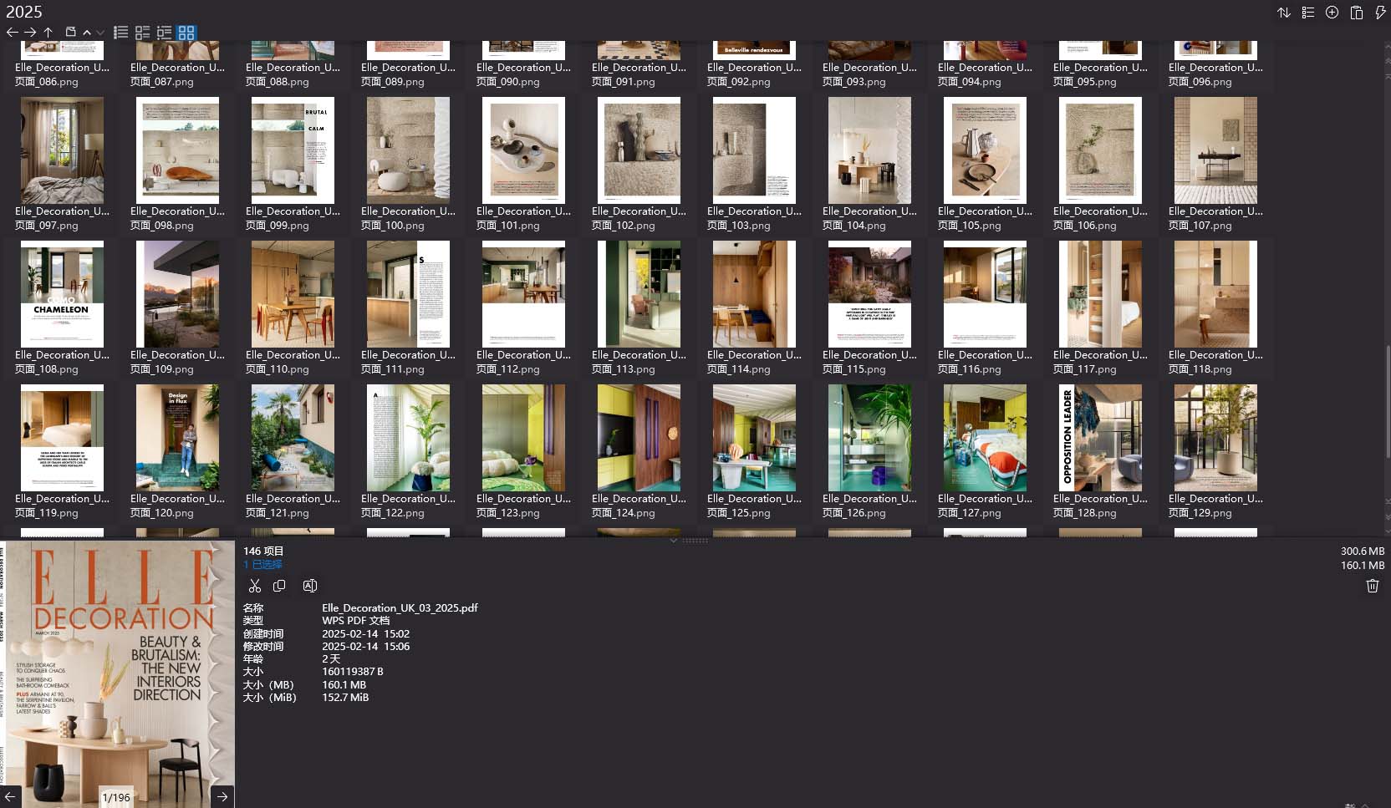1391x808 pixels.
Task: Copy the selected PDF file
Action: pyautogui.click(x=279, y=585)
